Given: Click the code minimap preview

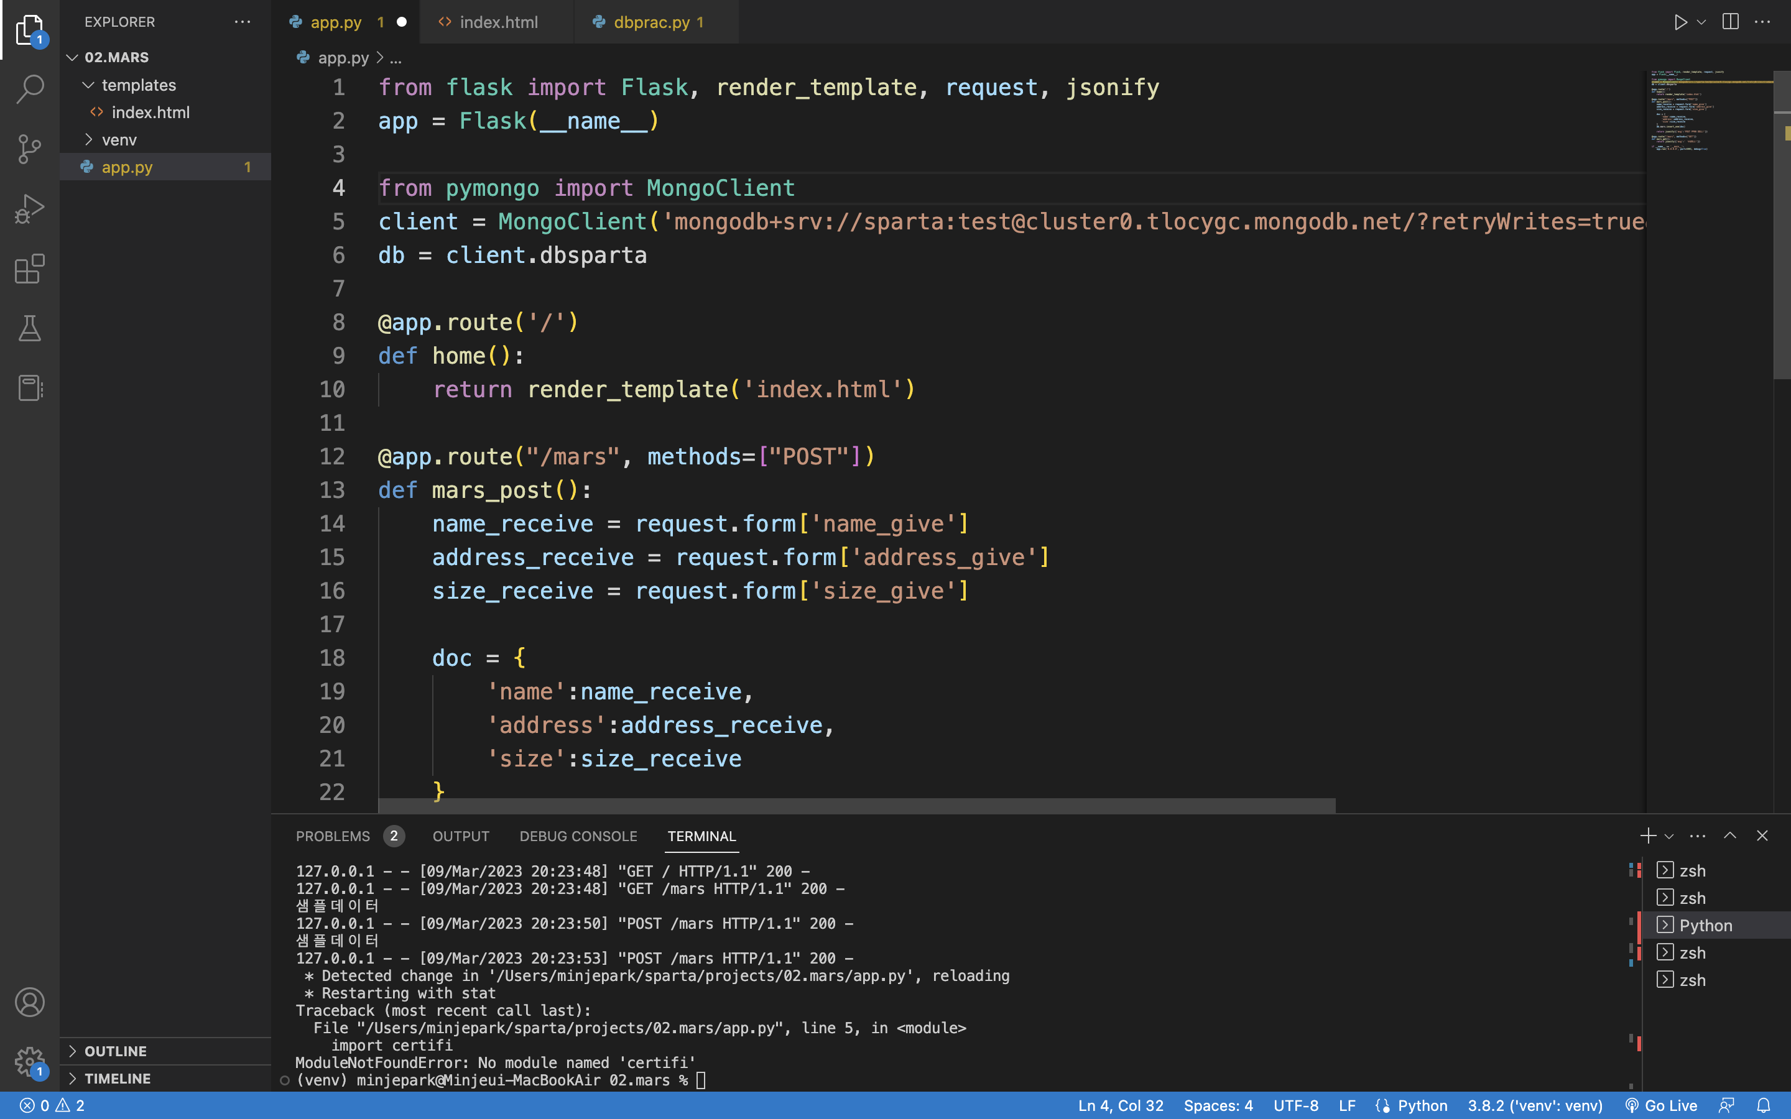Looking at the screenshot, I should (1710, 111).
